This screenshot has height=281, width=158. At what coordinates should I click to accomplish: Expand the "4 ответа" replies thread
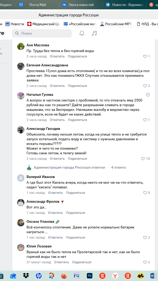click(x=118, y=168)
